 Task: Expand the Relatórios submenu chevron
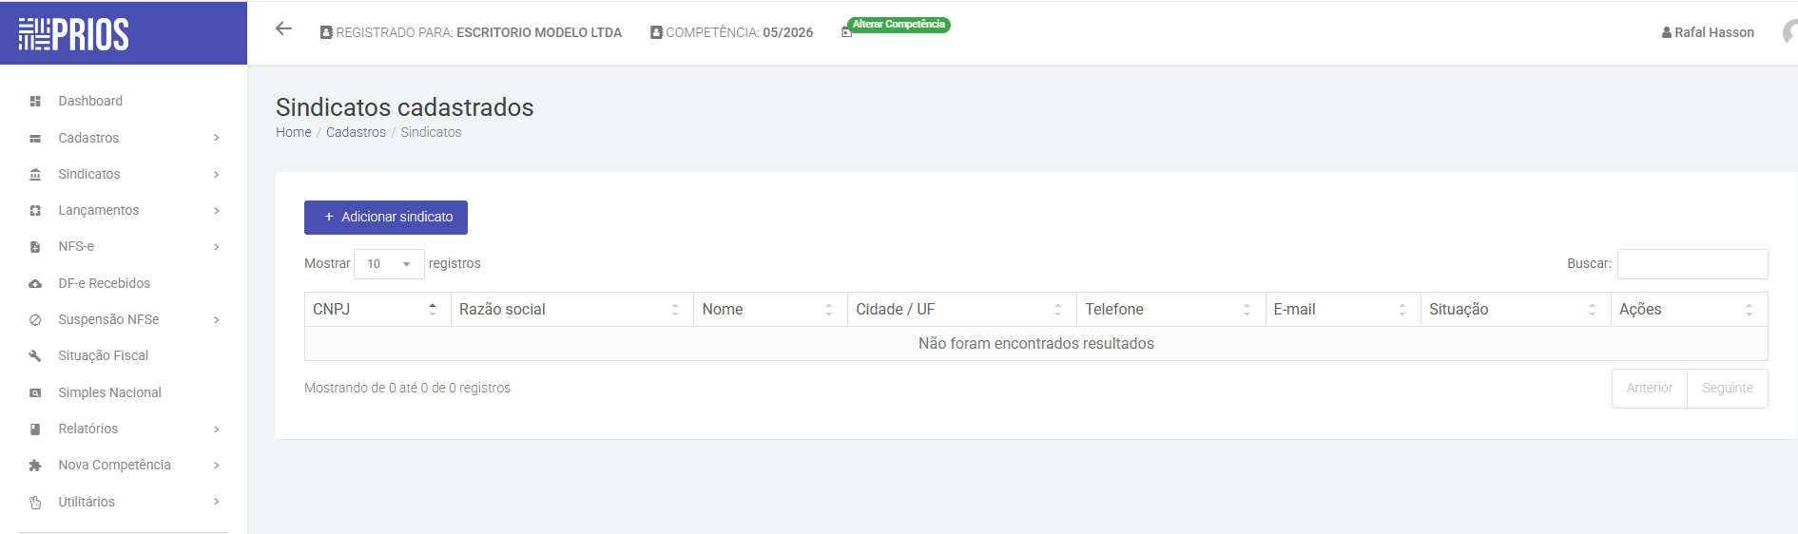[x=217, y=429]
